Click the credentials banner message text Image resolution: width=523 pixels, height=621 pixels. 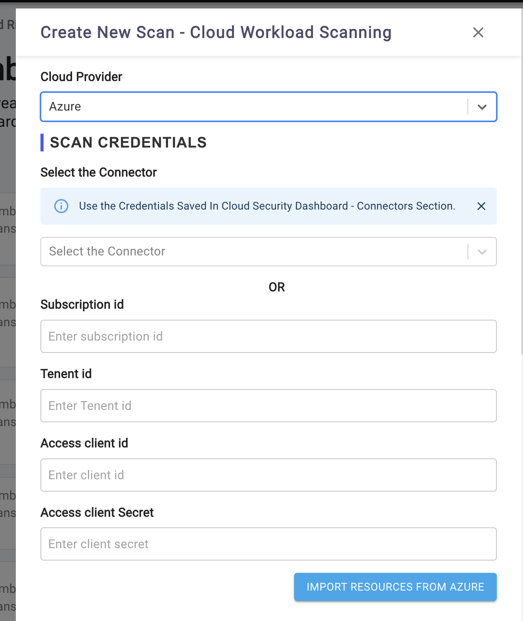(267, 206)
